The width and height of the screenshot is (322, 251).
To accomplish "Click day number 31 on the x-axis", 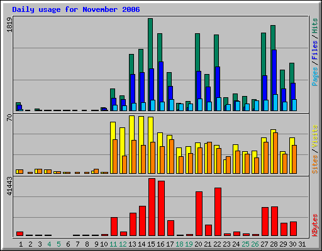I will click(x=302, y=244).
